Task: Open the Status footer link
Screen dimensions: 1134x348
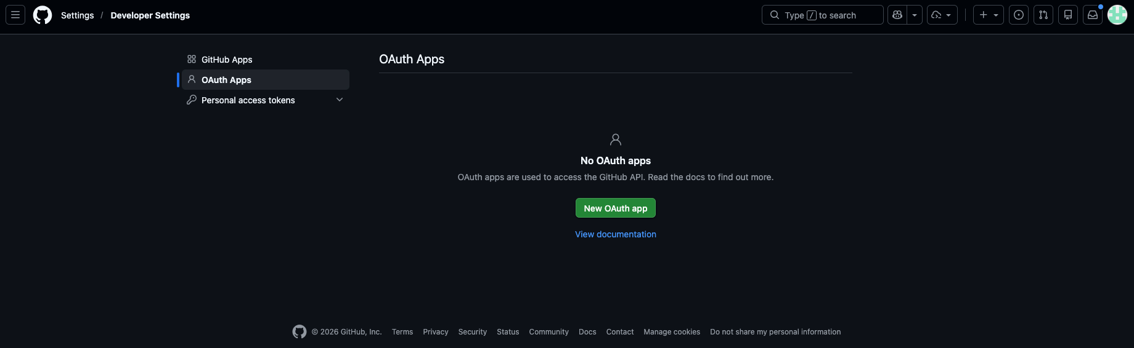Action: point(508,332)
